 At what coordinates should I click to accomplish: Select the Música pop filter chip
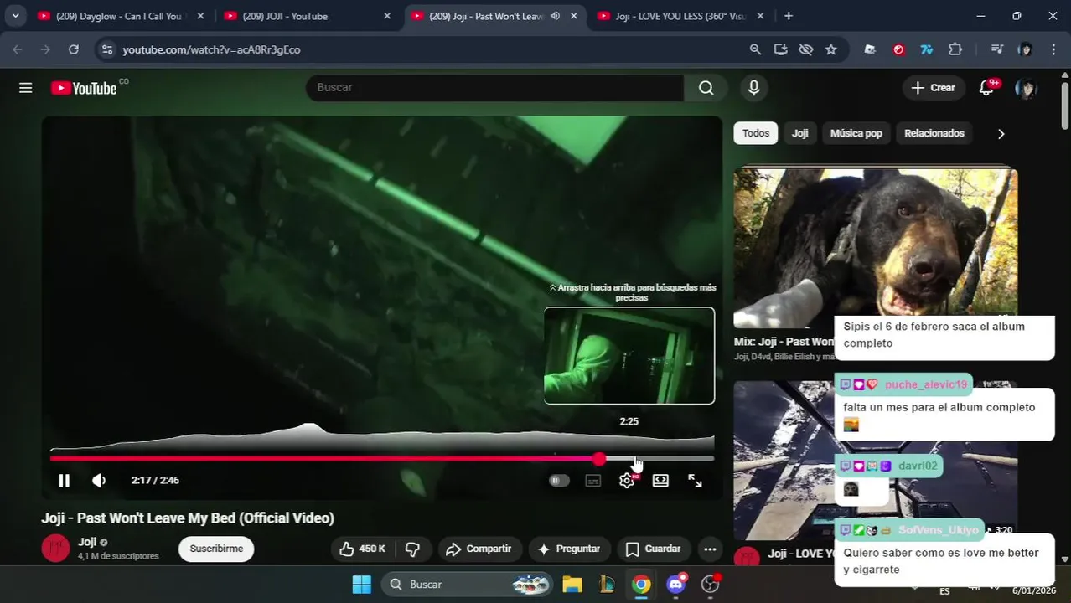tap(856, 133)
